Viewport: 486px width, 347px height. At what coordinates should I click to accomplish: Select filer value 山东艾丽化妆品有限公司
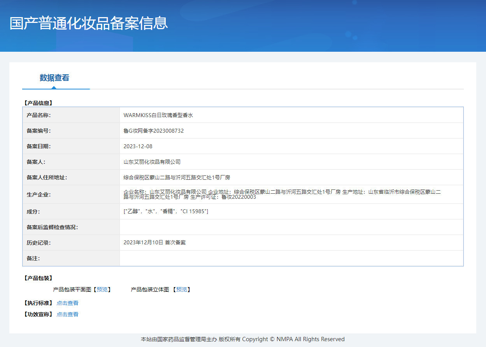152,162
